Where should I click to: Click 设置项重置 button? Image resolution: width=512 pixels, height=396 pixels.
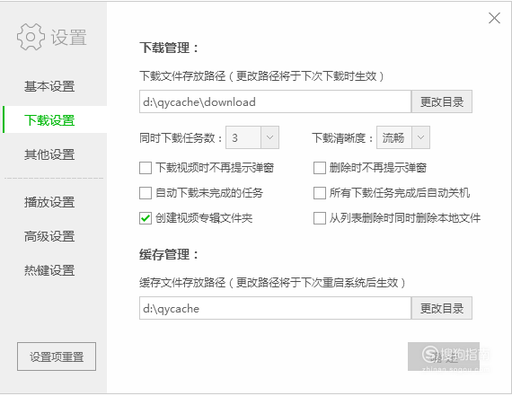tap(57, 356)
